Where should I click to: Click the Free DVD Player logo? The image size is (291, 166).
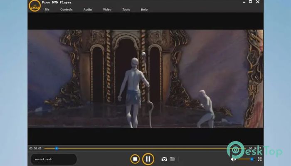pos(35,6)
